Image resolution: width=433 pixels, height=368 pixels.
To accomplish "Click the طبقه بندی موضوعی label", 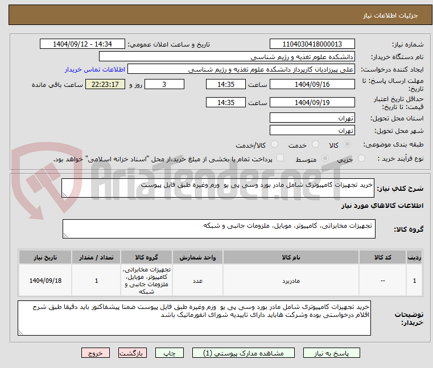I will coord(393,144).
